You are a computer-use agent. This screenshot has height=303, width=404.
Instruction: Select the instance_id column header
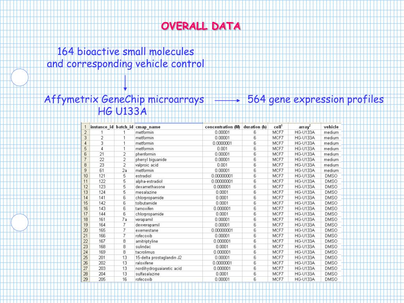click(x=102, y=127)
